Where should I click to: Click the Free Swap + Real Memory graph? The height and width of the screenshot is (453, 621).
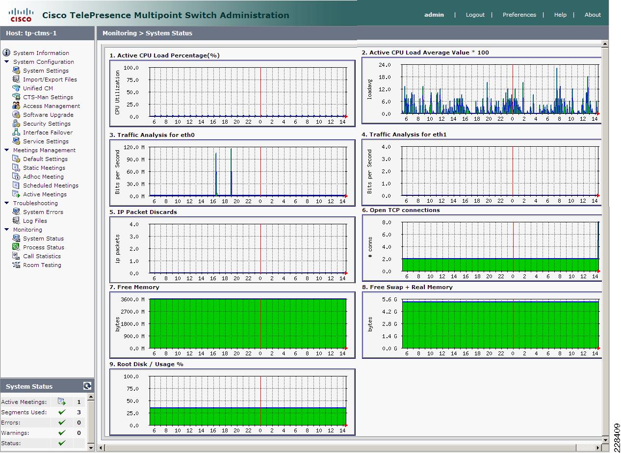click(482, 325)
